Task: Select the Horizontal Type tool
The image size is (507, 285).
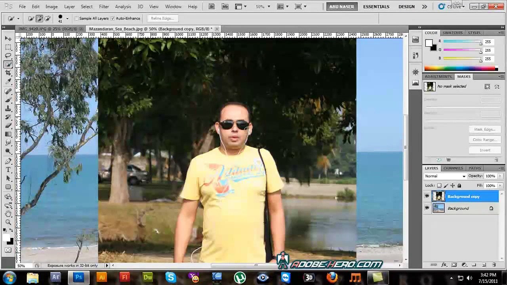Action: (8, 170)
